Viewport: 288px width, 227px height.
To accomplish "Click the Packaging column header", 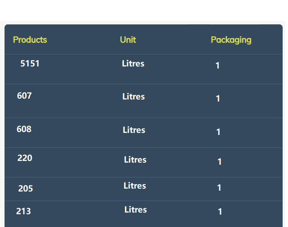I will (231, 40).
